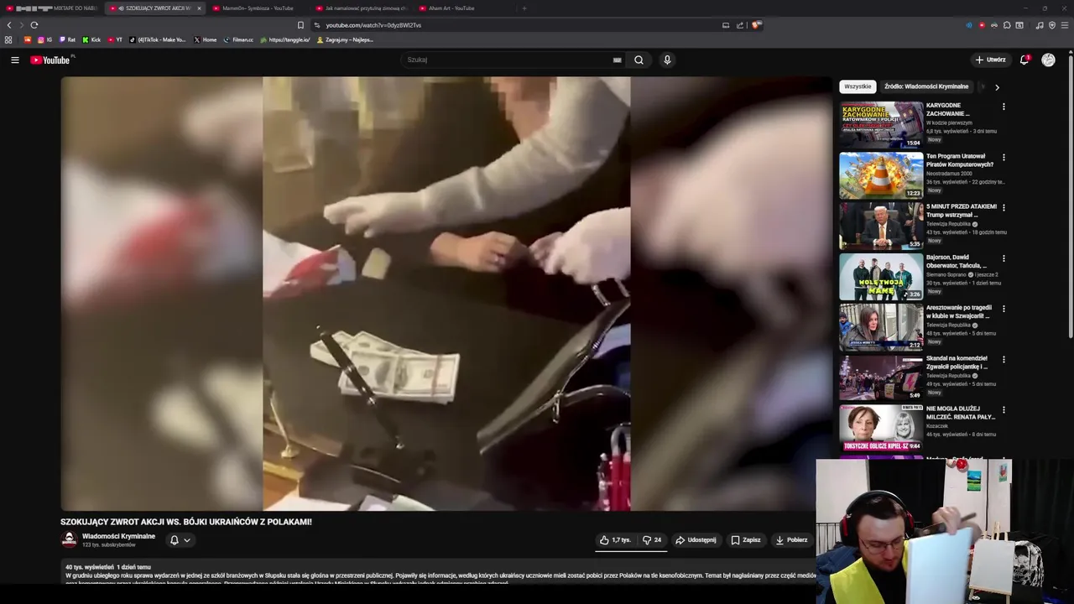Bookmark this page with the bookmark icon

coord(300,25)
